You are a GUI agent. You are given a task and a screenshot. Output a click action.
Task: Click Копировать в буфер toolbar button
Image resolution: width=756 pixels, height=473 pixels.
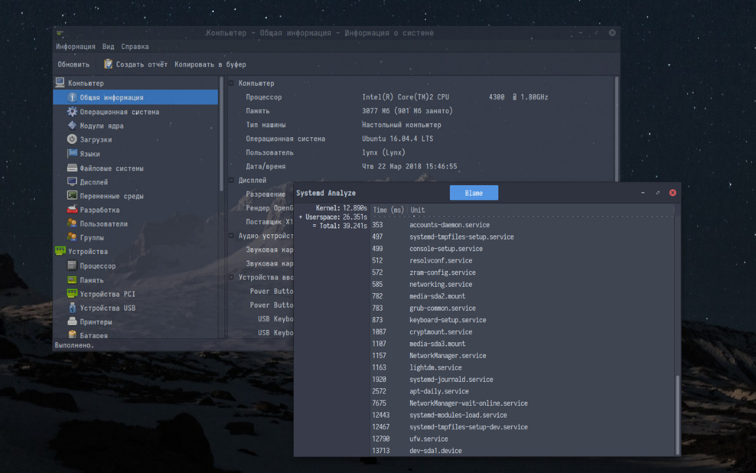pos(210,64)
